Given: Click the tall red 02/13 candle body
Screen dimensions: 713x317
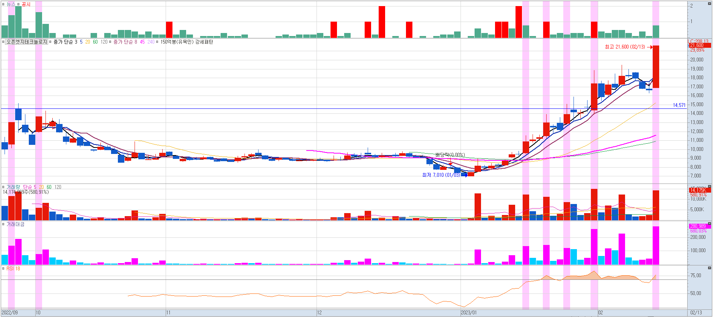Looking at the screenshot, I should (656, 67).
